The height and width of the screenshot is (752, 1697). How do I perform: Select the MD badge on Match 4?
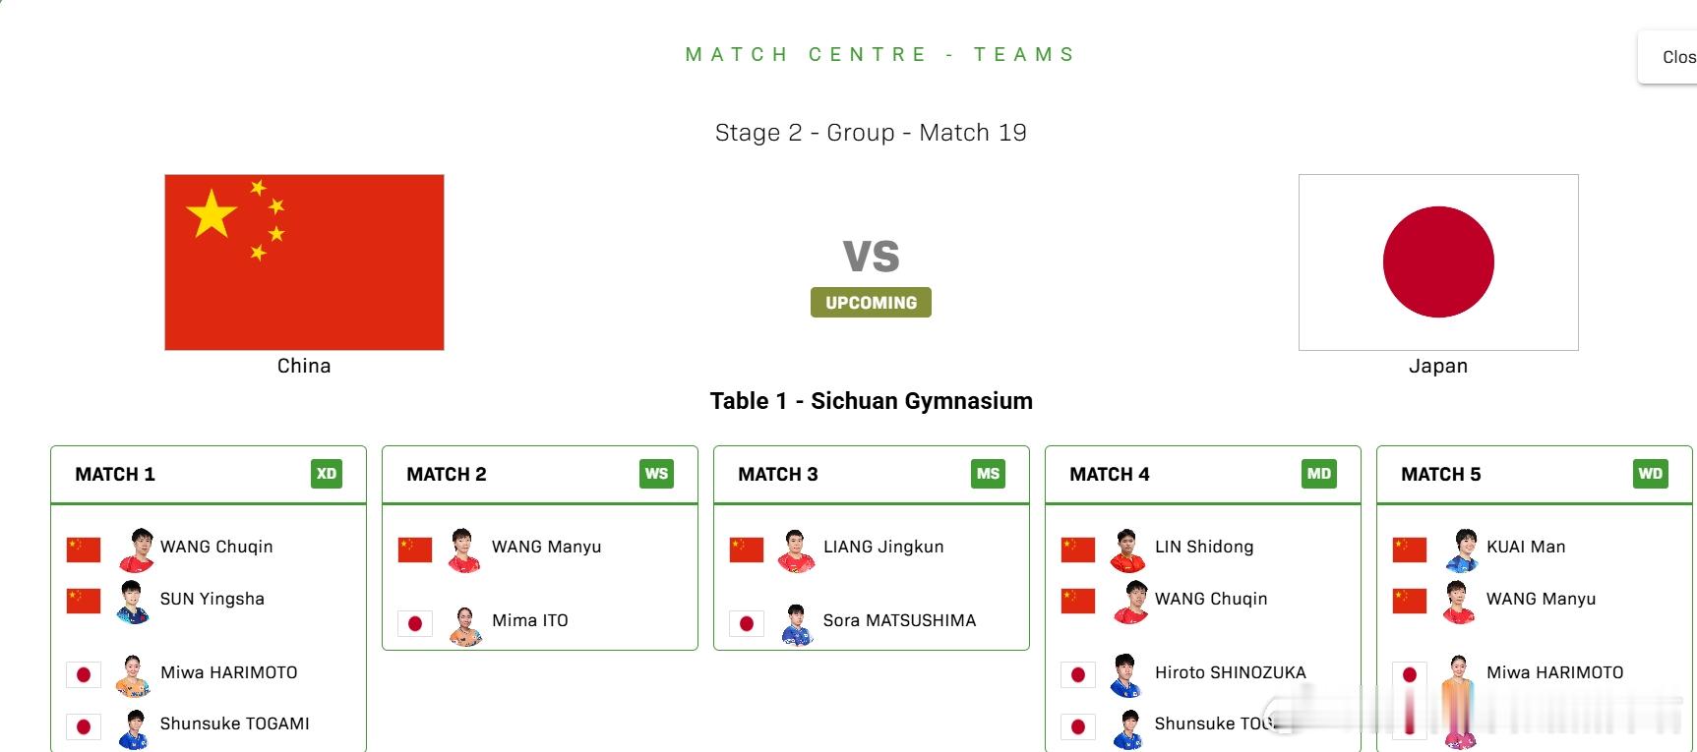pos(1320,474)
